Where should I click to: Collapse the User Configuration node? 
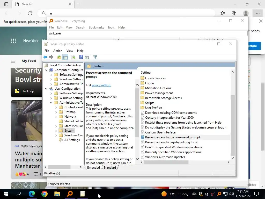tap(46, 89)
